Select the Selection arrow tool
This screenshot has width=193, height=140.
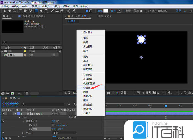(x=5, y=11)
